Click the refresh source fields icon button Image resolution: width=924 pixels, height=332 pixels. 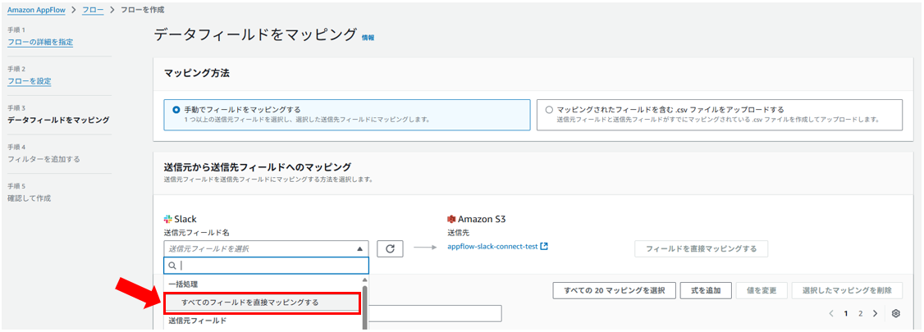pos(390,249)
